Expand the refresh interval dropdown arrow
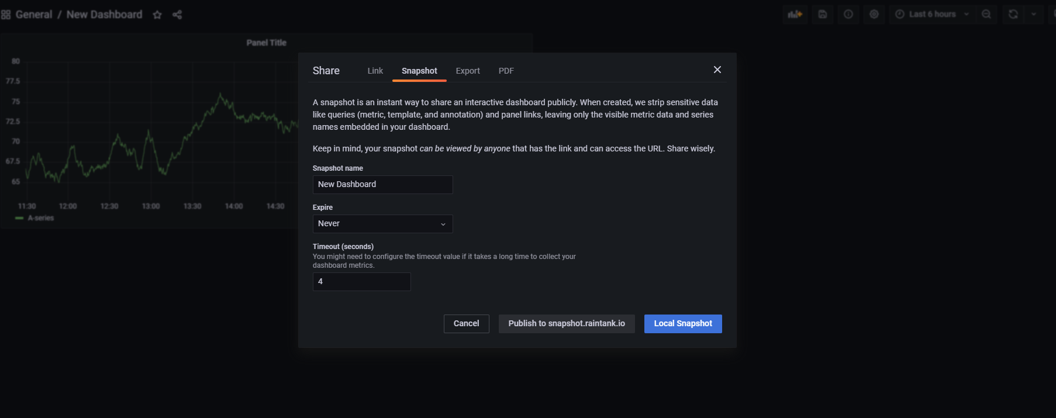1056x418 pixels. click(1034, 15)
